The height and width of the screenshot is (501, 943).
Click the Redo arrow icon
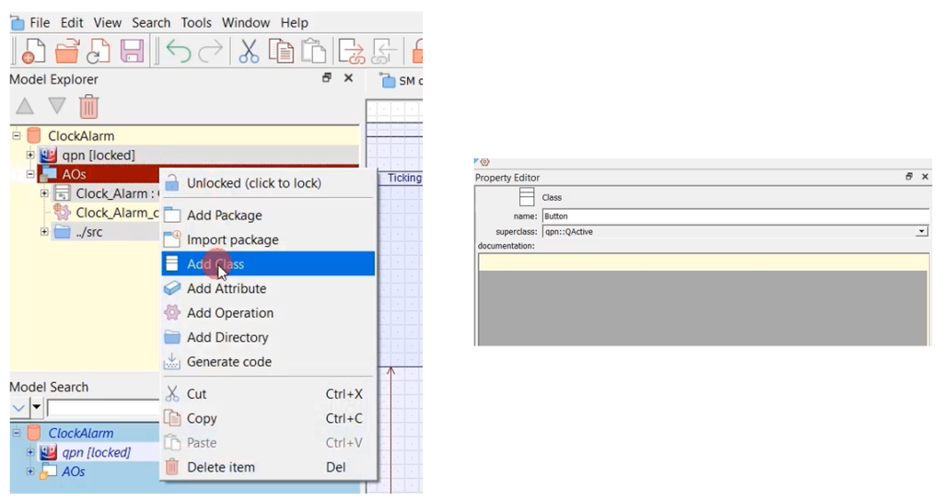pos(211,52)
